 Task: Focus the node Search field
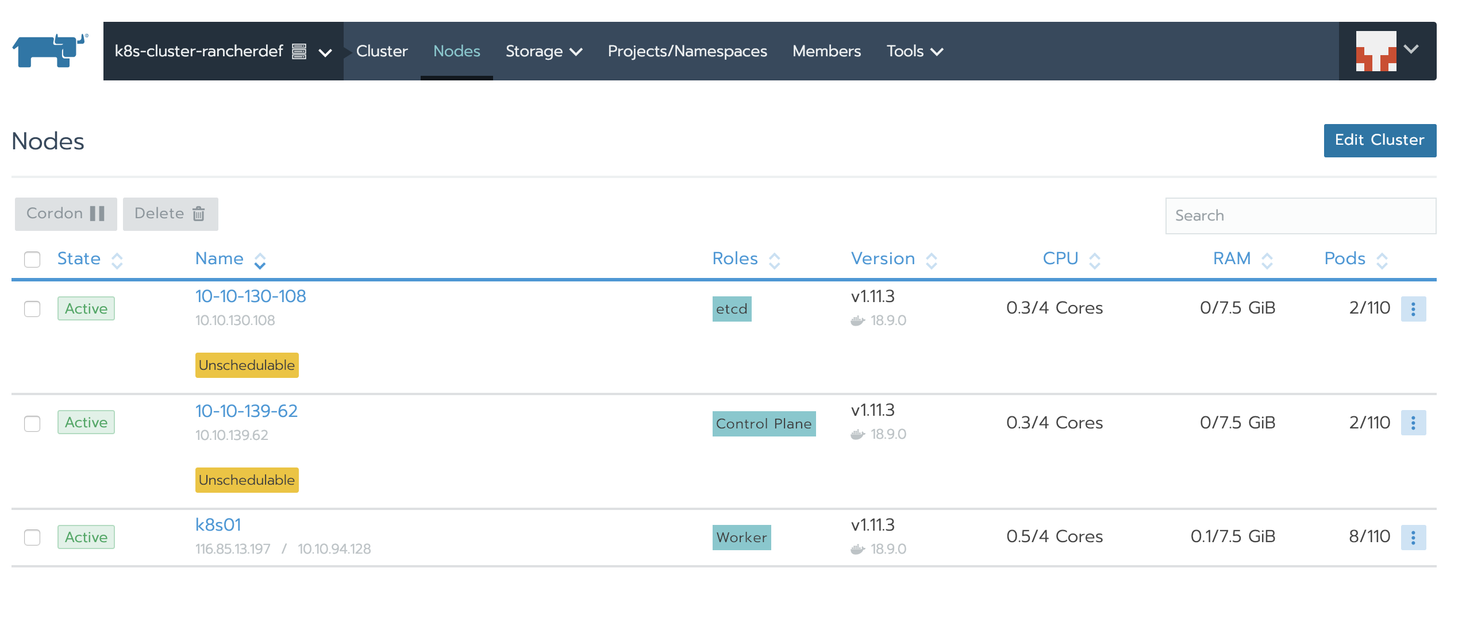1300,216
